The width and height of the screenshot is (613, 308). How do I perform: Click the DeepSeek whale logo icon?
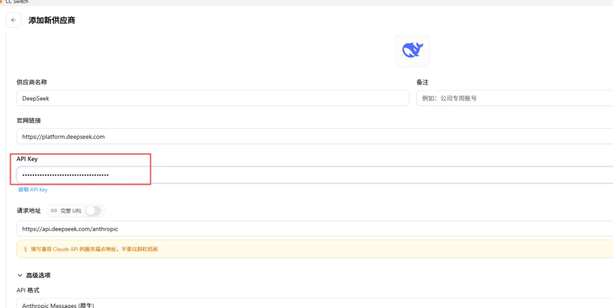coord(413,50)
